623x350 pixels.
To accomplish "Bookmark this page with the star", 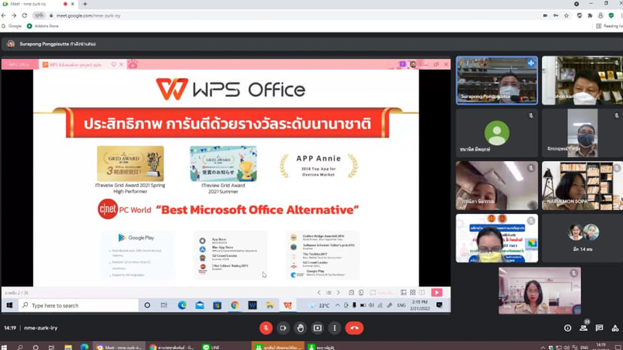I will tap(566, 15).
